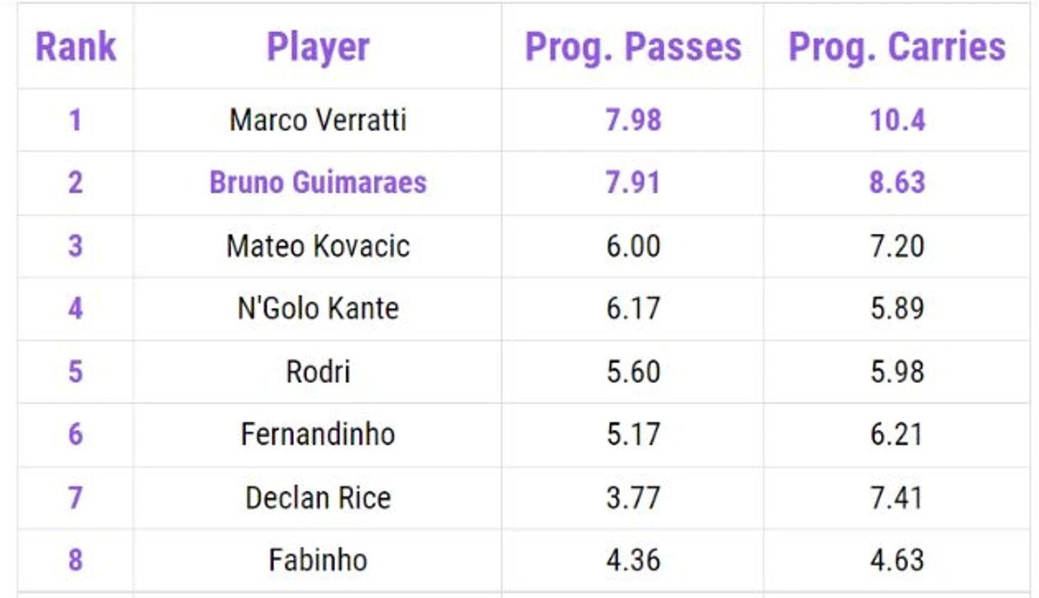This screenshot has width=1039, height=598.
Task: Select the Mateo Kovacic cell
Action: pos(317,246)
